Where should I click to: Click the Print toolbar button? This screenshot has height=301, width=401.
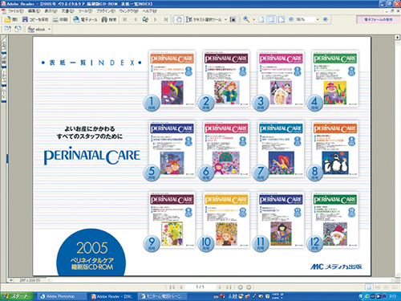pyautogui.click(x=60, y=19)
